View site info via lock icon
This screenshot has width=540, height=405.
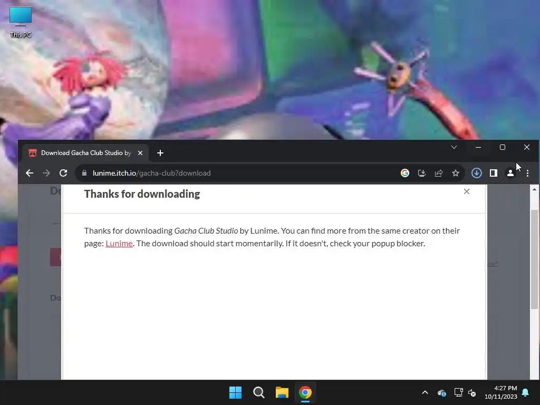[84, 173]
